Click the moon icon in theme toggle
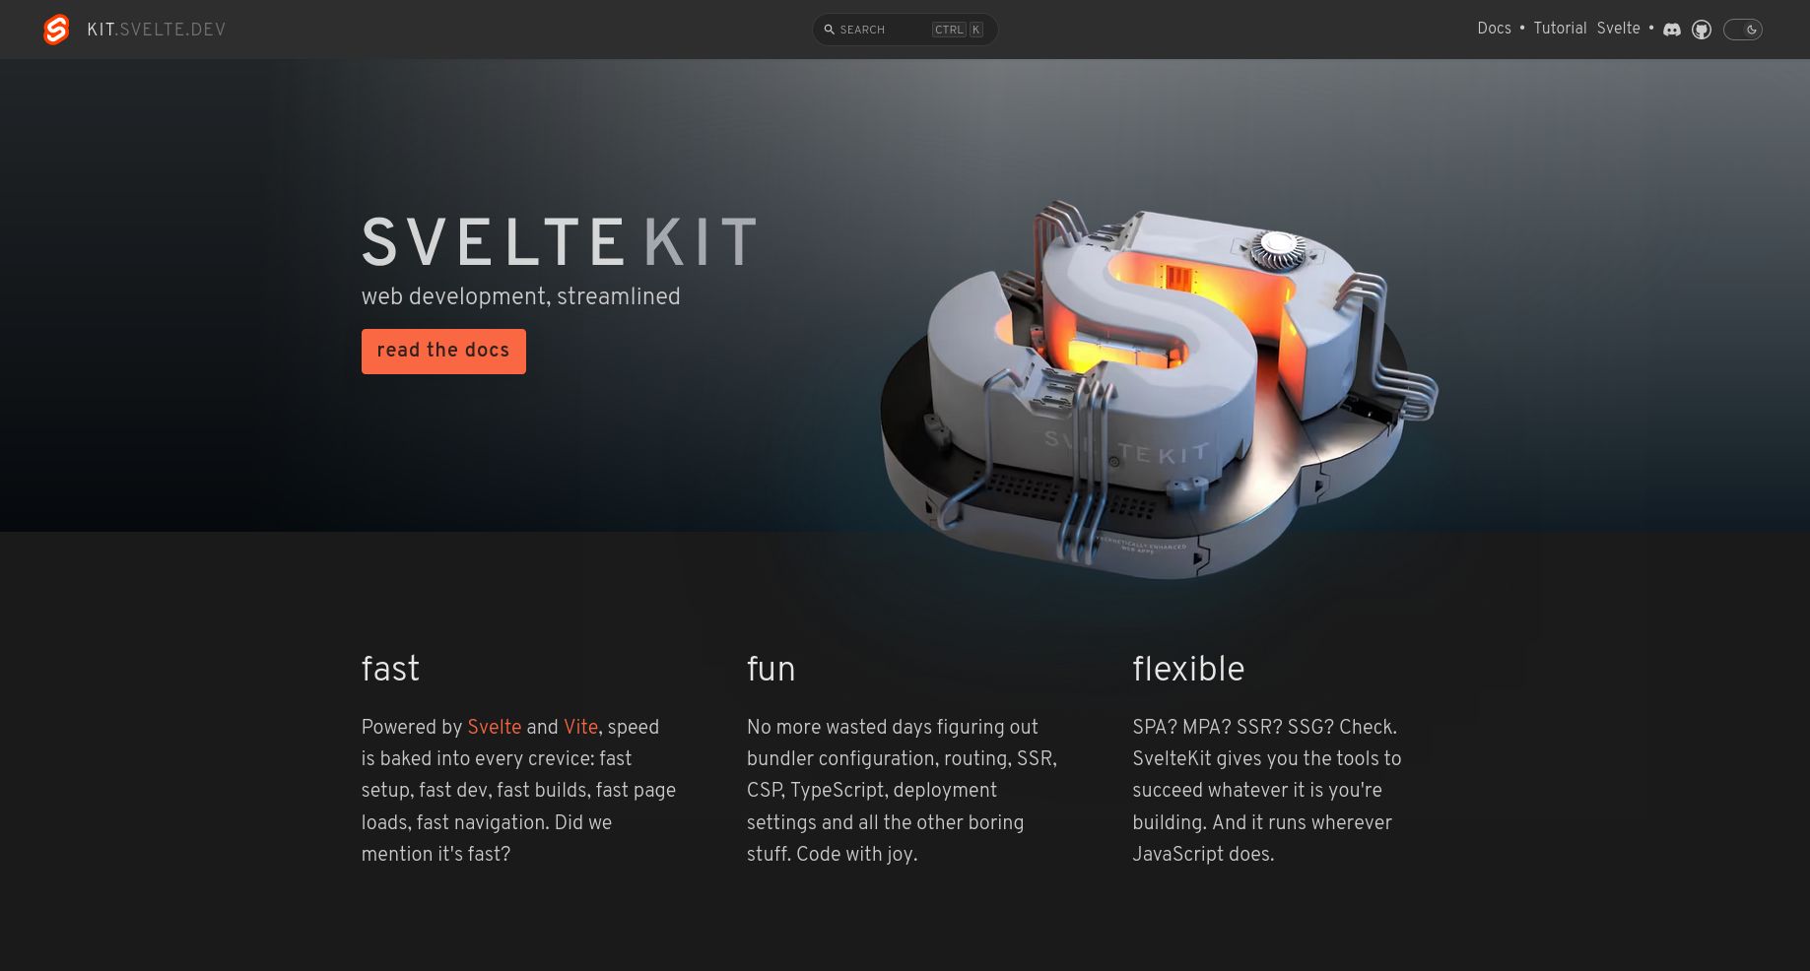Viewport: 1810px width, 971px height. click(x=1752, y=30)
